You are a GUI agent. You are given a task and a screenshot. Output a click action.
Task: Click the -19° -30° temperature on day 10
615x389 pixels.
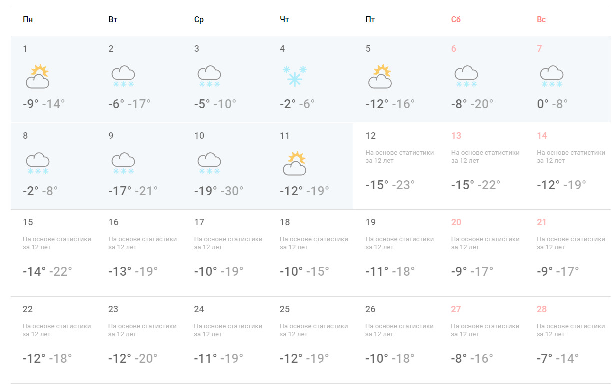coord(219,191)
